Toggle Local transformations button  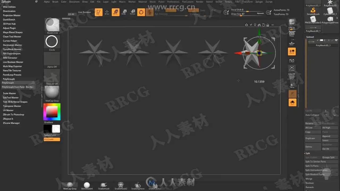coord(292,51)
